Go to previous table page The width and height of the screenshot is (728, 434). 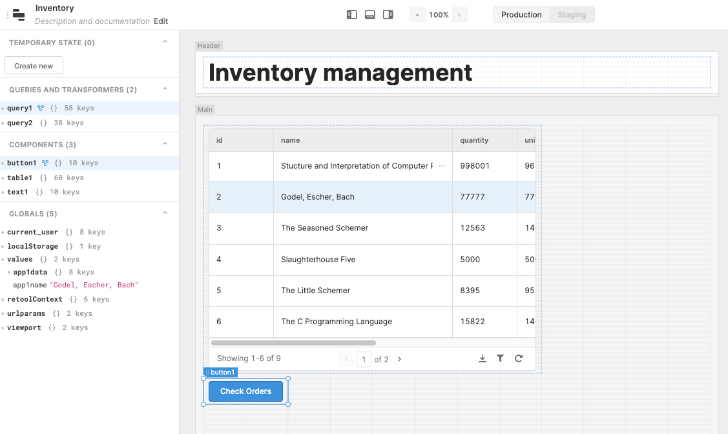(x=346, y=359)
